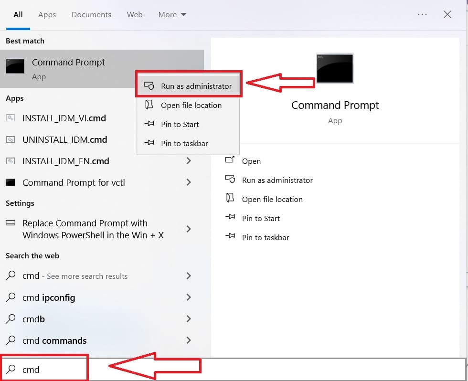Click the taskbar settings icon beside Replace Command Prompt
Screen dimensions: 468x381
click(11, 222)
